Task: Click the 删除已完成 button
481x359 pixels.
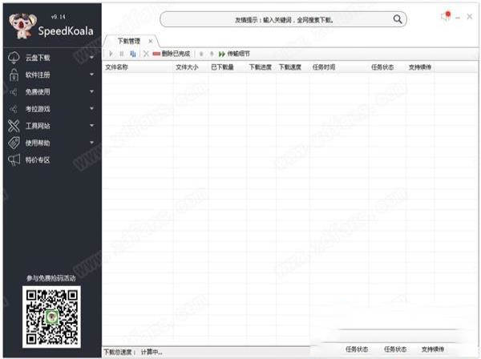Action: click(171, 53)
